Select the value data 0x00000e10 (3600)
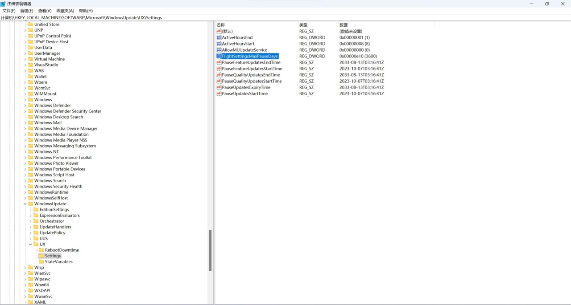Screen dimensions: 571x305 point(358,56)
